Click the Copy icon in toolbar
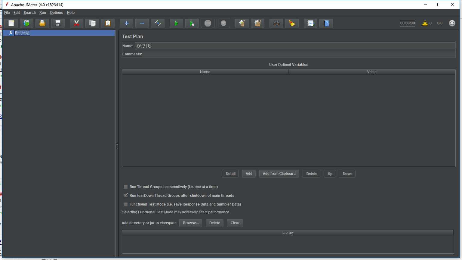Screen dimensions: 462x260 pos(92,23)
